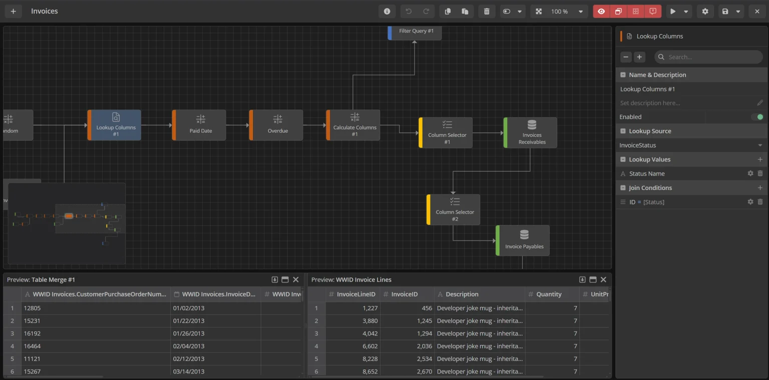Delete the Status Name lookup value

(760, 173)
